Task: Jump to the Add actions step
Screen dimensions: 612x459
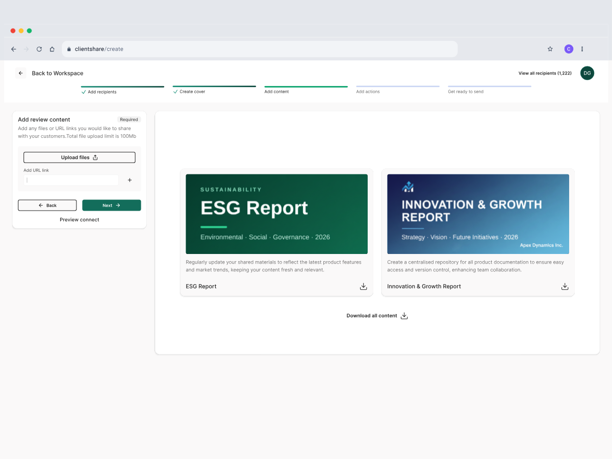Action: [x=398, y=90]
